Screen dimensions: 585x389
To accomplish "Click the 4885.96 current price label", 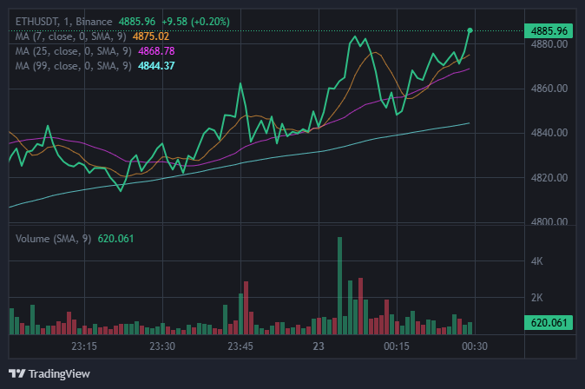I will tap(549, 30).
